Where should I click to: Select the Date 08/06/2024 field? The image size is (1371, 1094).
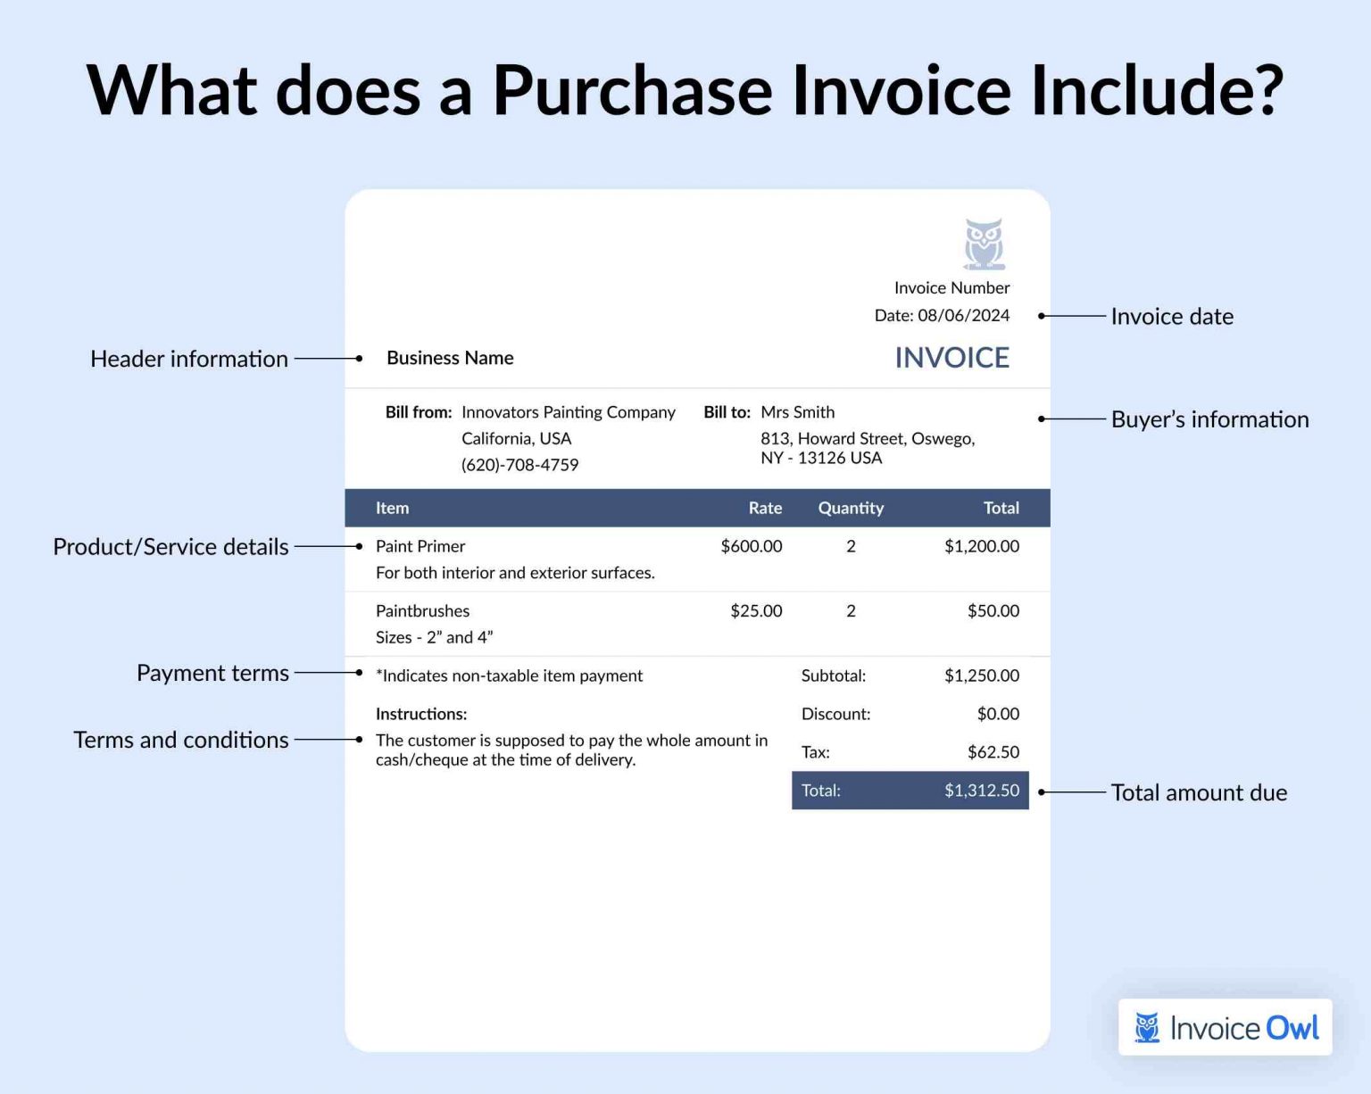942,315
